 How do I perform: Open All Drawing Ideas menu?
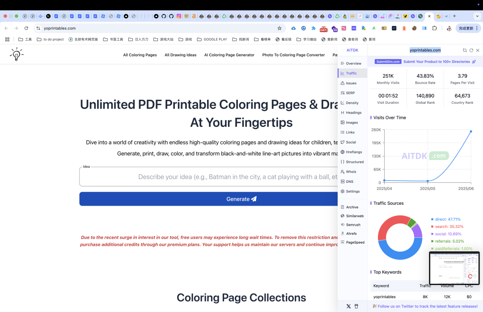[x=181, y=55]
